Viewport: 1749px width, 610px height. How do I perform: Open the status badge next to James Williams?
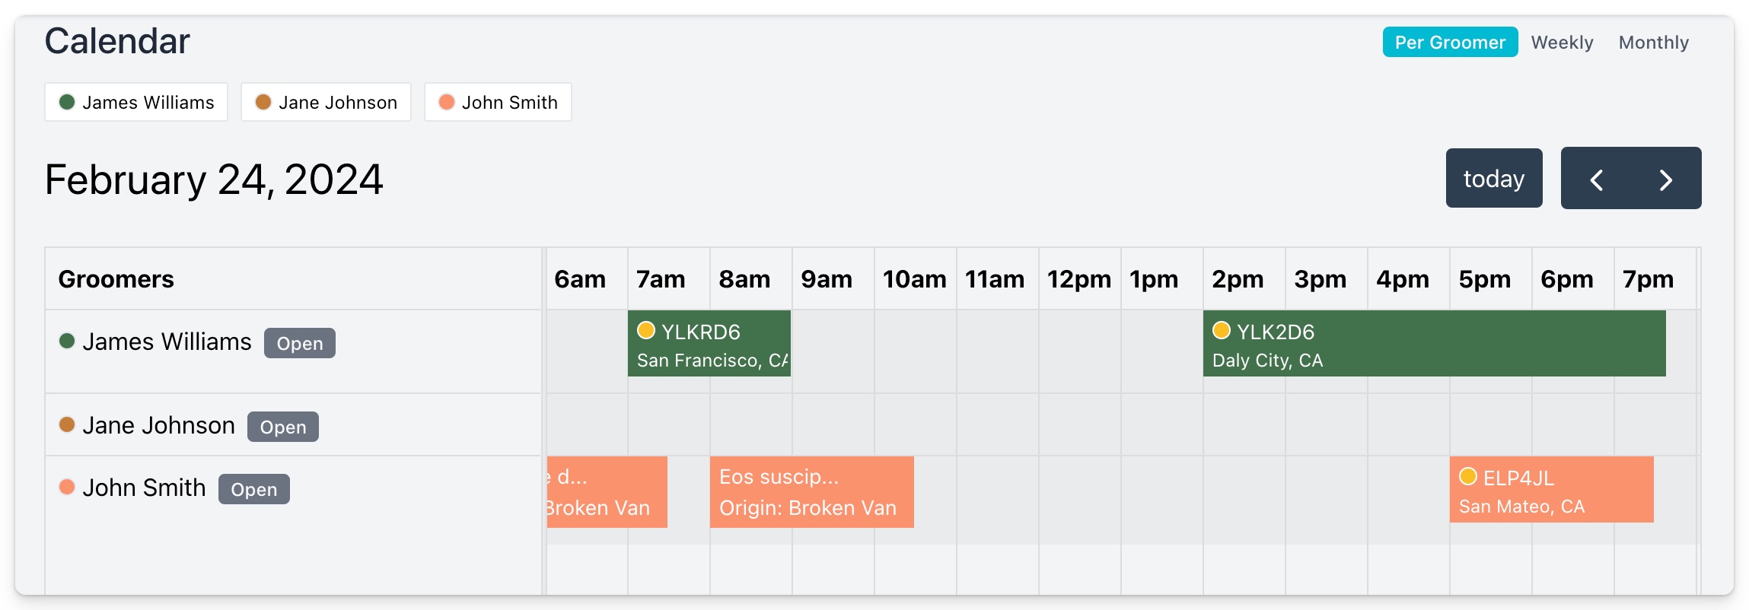coord(299,343)
